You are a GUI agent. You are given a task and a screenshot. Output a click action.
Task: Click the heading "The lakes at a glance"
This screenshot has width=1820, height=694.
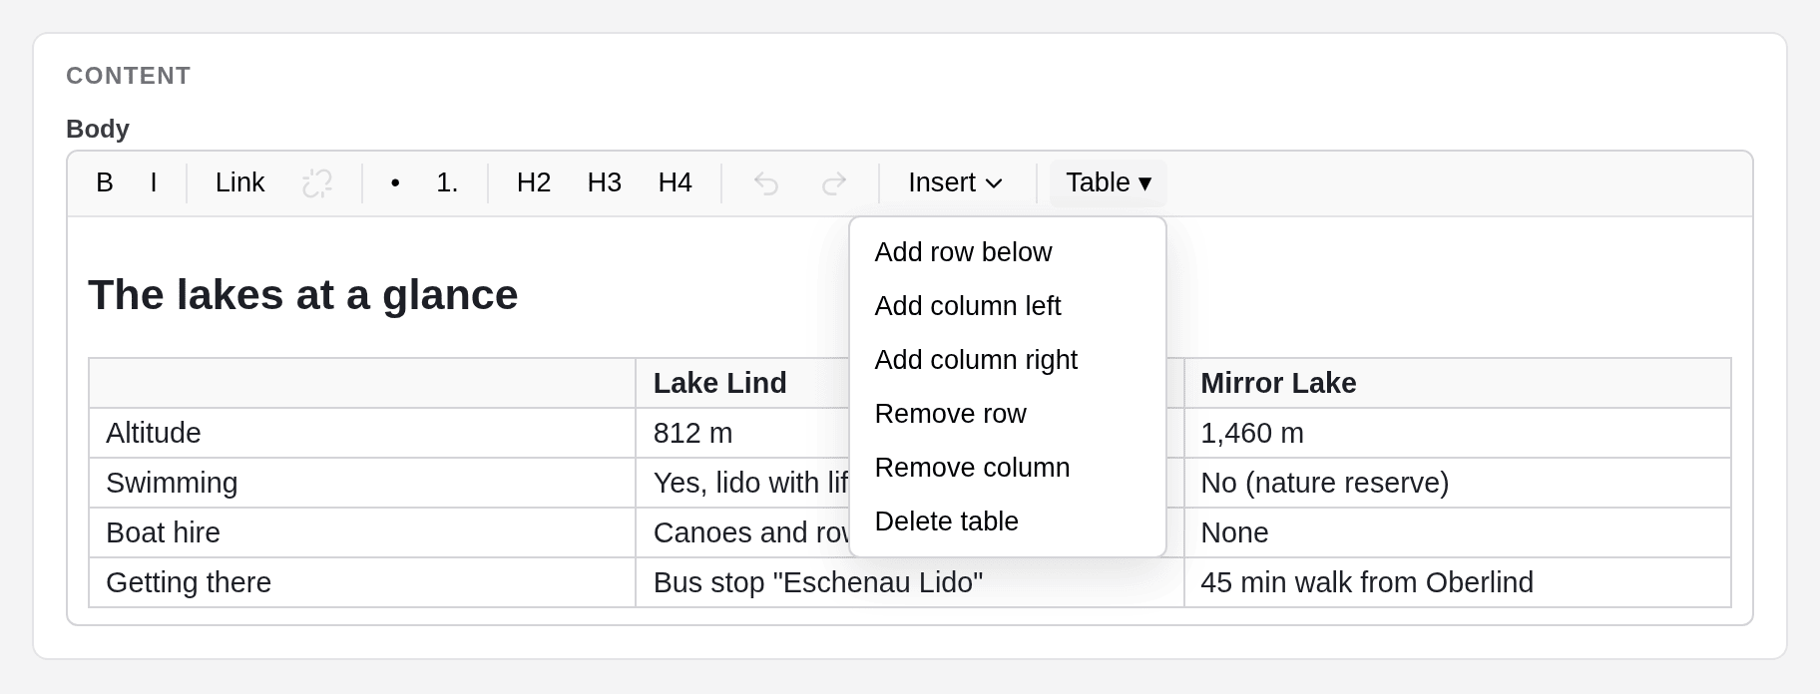coord(303,295)
